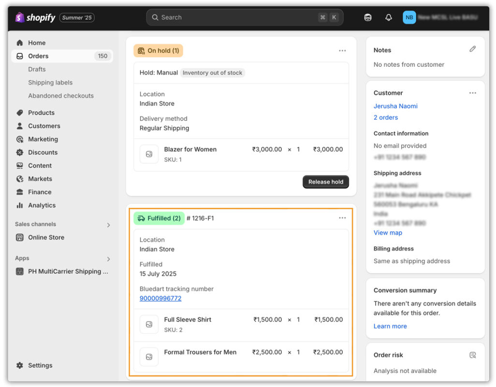Click the Shopify logo
Image resolution: width=496 pixels, height=387 pixels.
35,17
